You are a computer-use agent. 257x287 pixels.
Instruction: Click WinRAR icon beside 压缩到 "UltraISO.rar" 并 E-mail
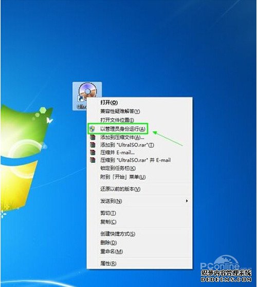pyautogui.click(x=93, y=160)
